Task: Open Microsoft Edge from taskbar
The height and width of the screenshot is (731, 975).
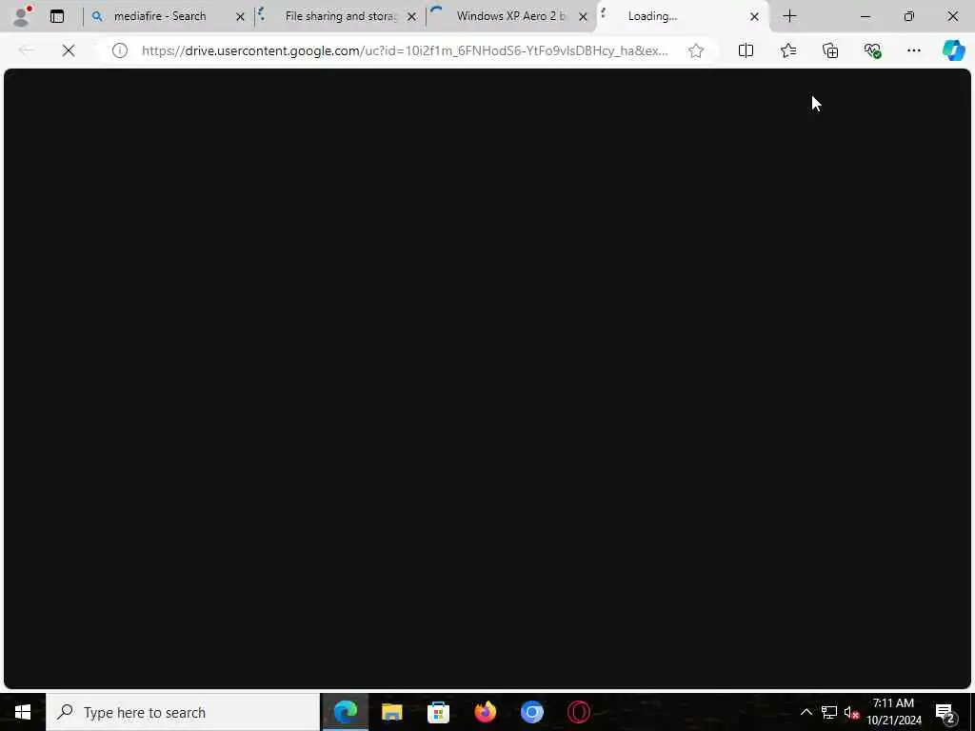Action: tap(345, 712)
